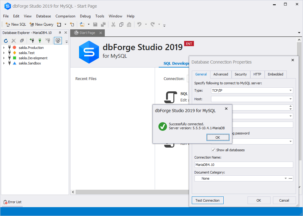Expand the sakila.Production node
Screen dimensions: 303x216
coord(4,48)
